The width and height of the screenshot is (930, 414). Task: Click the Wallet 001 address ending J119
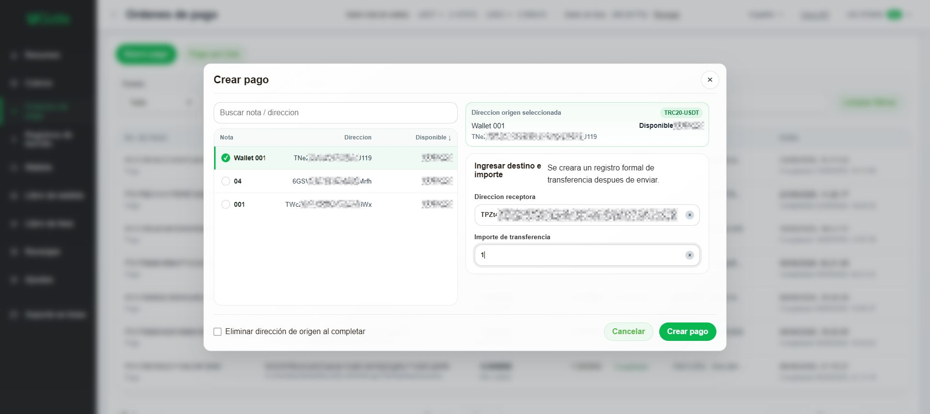coord(332,158)
